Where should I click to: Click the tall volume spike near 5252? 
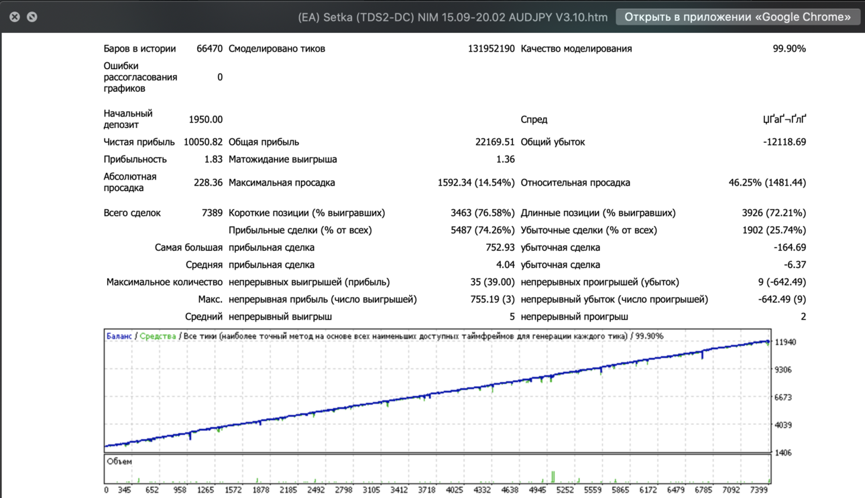pos(553,477)
